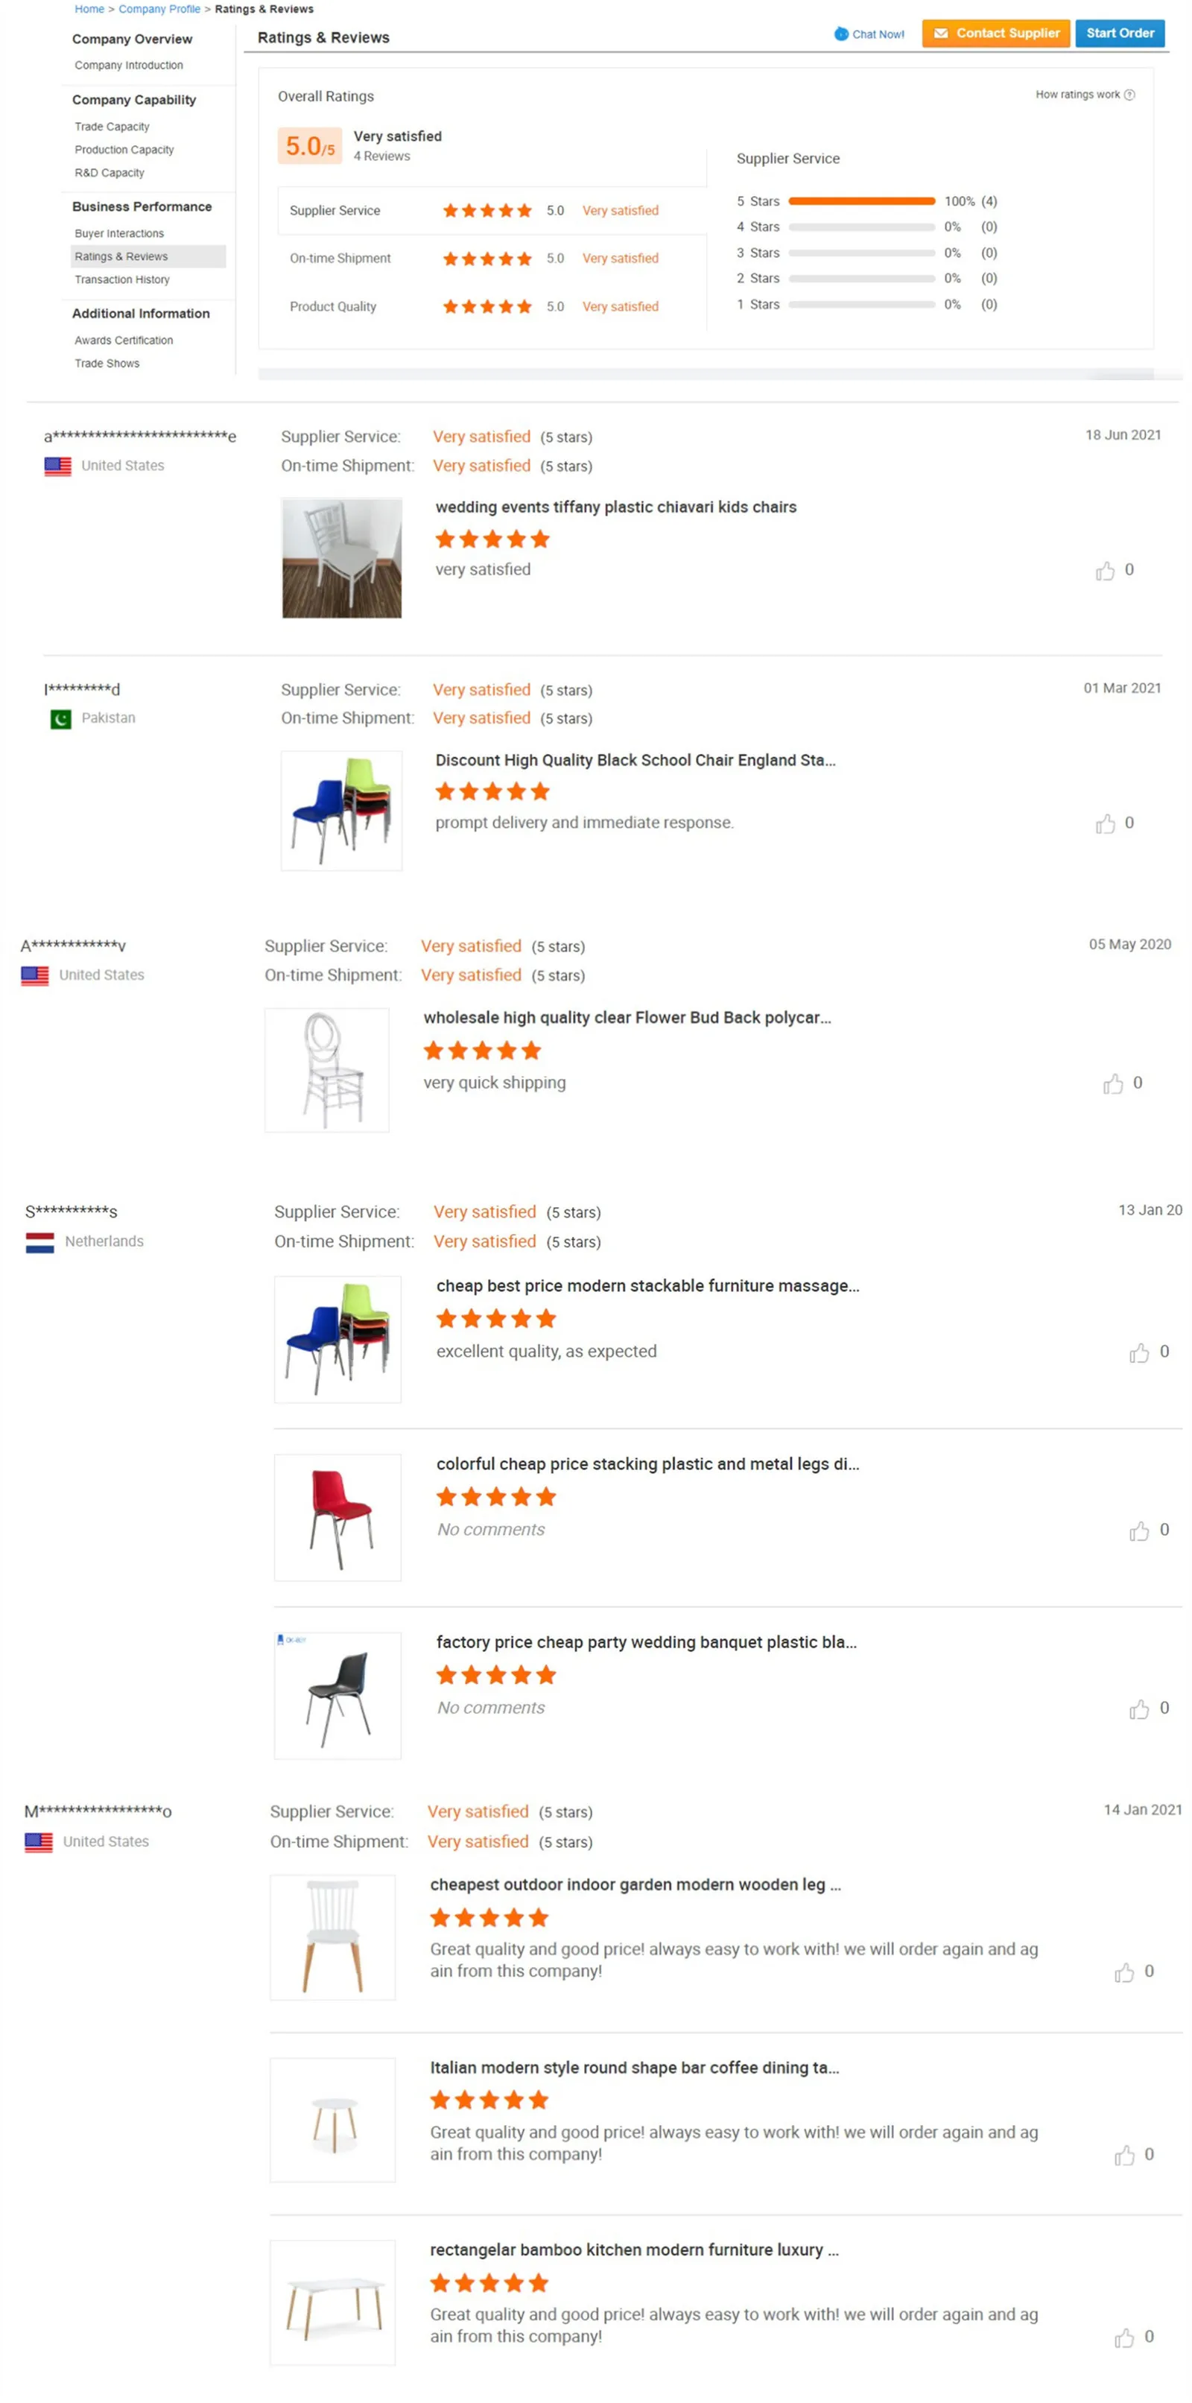Like the bamboo kitchen table review

pyautogui.click(x=1123, y=2337)
